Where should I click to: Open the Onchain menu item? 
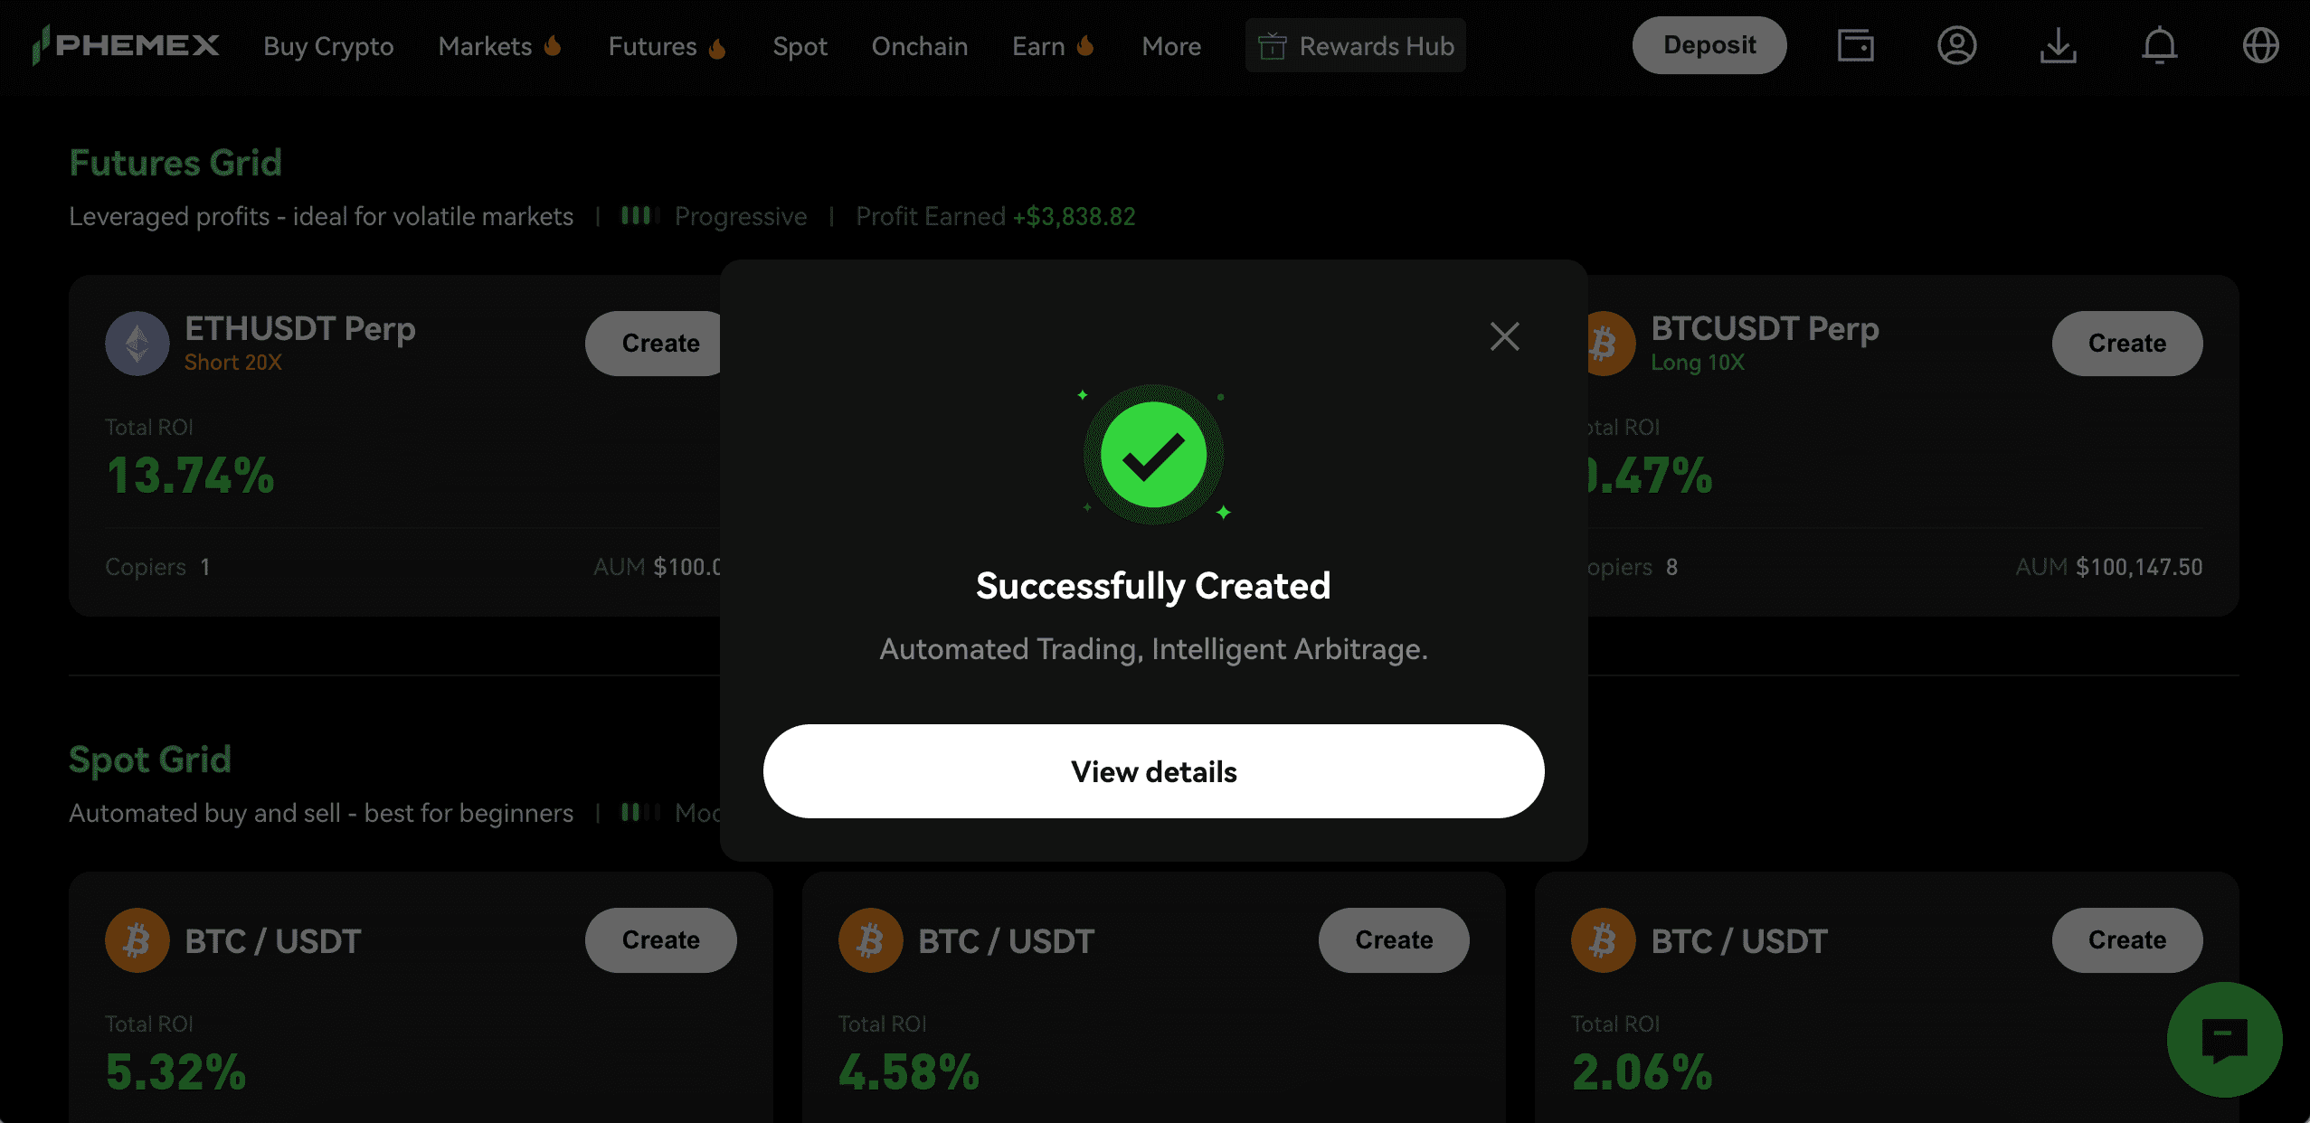coord(919,46)
